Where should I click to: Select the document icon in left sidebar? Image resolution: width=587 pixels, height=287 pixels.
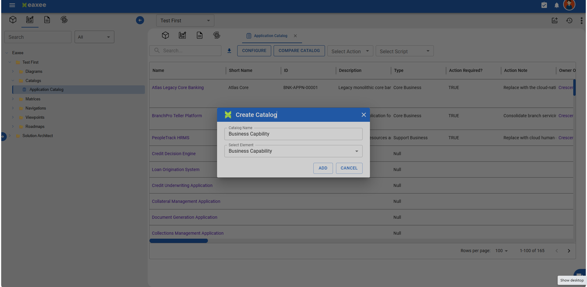47,20
